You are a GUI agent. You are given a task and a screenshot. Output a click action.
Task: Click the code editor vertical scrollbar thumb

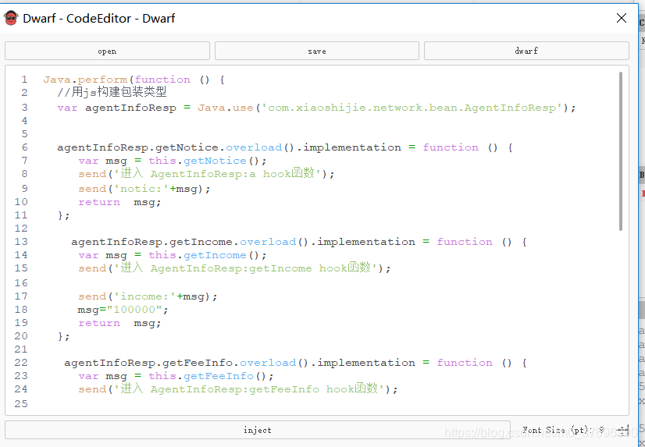tap(620, 151)
